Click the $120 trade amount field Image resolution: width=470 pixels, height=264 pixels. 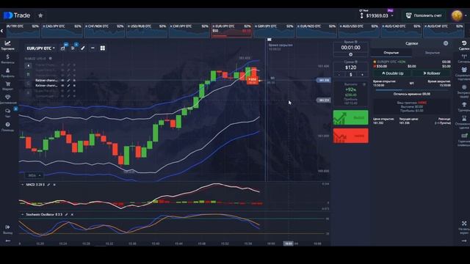[351, 67]
